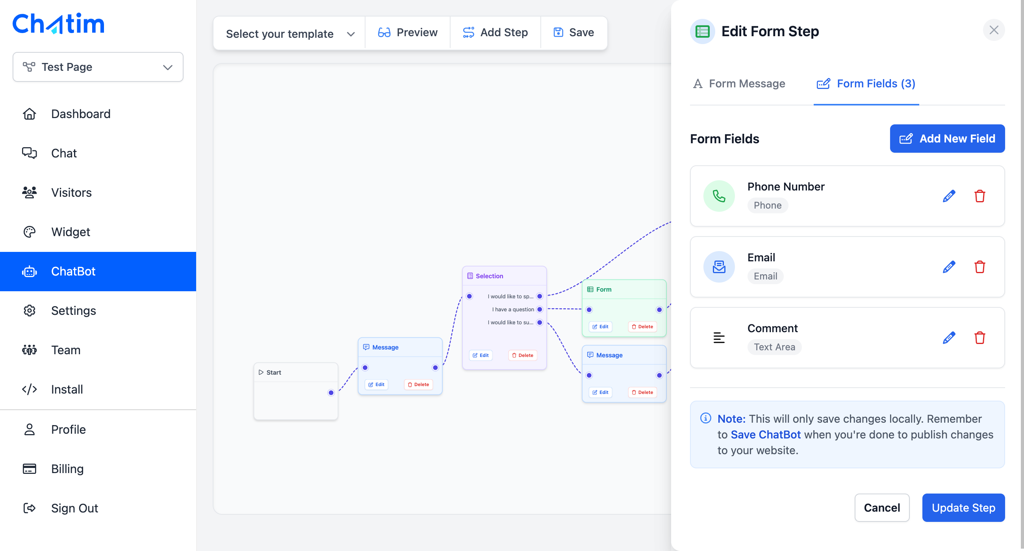The height and width of the screenshot is (551, 1024).
Task: Click Edit on the Selection node
Action: point(480,355)
